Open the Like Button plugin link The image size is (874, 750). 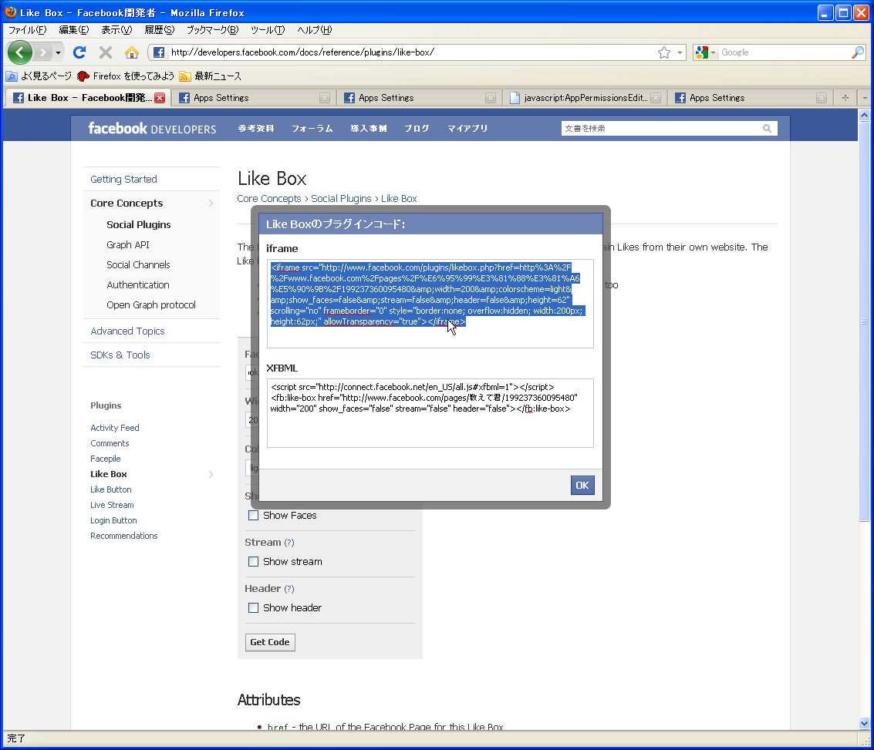coord(111,489)
